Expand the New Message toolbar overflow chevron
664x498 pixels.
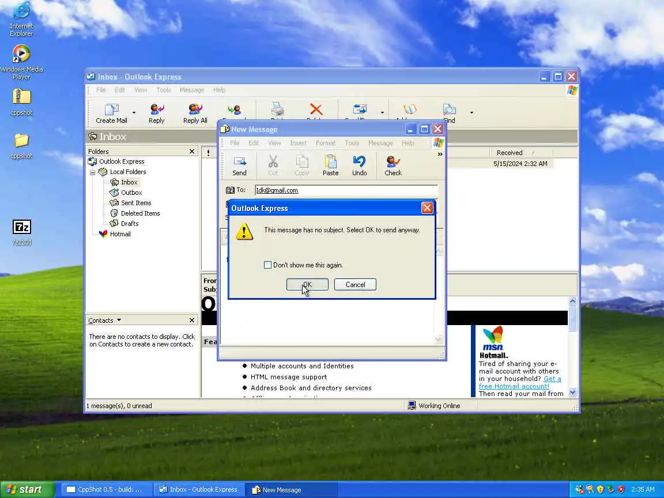[x=440, y=154]
